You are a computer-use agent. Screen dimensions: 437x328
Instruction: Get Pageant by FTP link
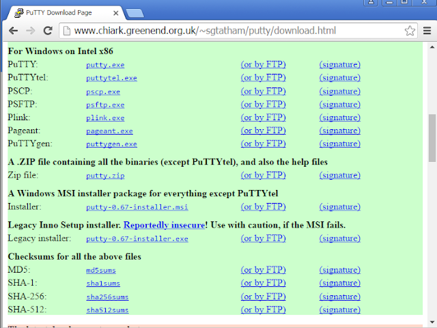(264, 131)
